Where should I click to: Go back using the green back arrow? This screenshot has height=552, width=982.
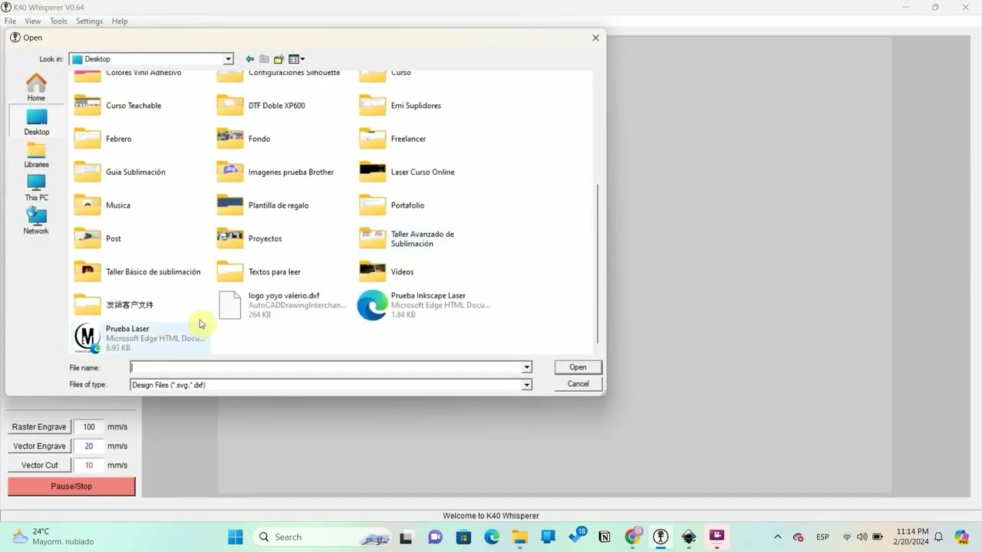click(x=249, y=59)
